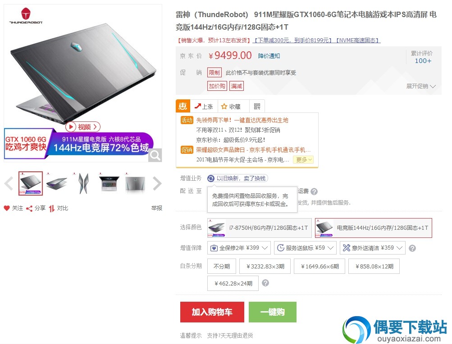Image resolution: width=452 pixels, height=344 pixels.
Task: Click the 分享 share icon
Action: pyautogui.click(x=29, y=209)
